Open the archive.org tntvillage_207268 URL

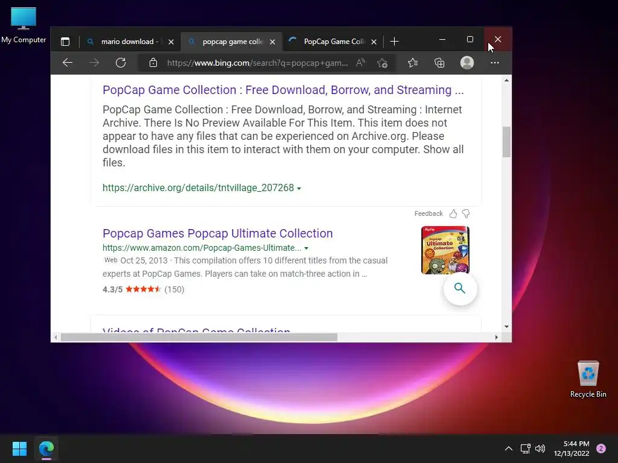tap(198, 188)
